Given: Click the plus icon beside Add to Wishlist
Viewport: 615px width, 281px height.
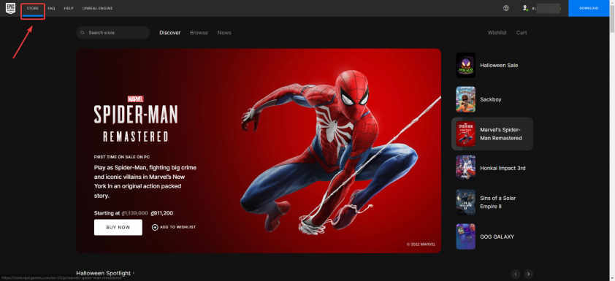Looking at the screenshot, I should tap(155, 227).
